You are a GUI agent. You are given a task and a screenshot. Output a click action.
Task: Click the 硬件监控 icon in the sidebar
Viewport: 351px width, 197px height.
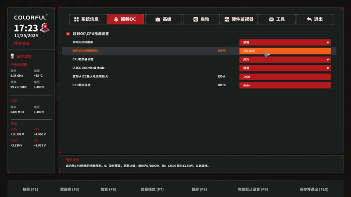click(x=12, y=56)
